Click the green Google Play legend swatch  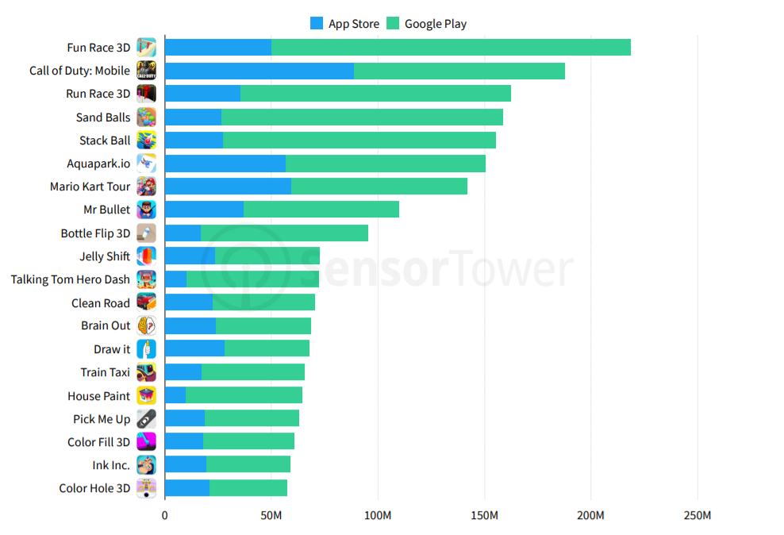(393, 23)
